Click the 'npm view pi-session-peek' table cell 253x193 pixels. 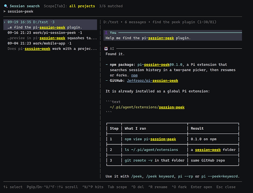[x=150, y=139]
